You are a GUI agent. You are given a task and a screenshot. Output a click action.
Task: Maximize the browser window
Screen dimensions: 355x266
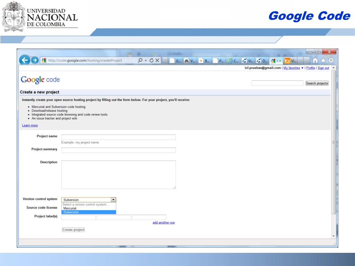[318, 52]
